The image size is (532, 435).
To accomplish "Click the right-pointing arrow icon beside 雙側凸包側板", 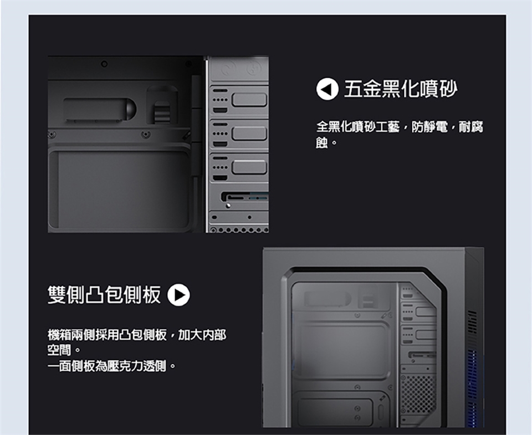I will [x=179, y=295].
